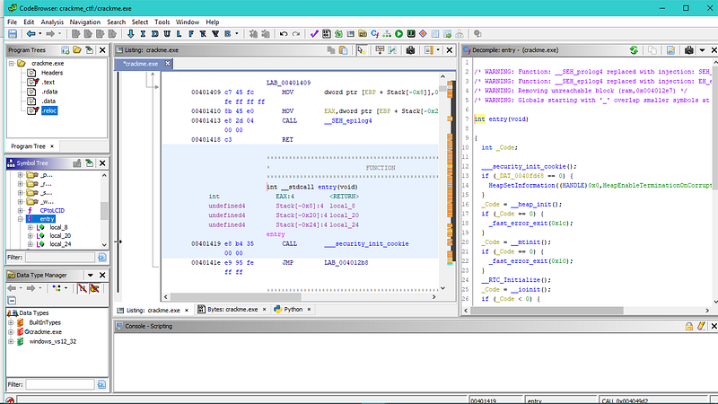The image size is (718, 404).
Task: Click the Decompile panel refresh icon
Action: point(635,50)
